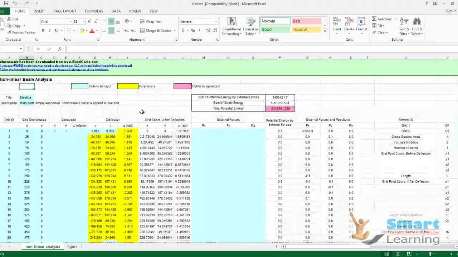Toggle bold formatting

pos(43,30)
